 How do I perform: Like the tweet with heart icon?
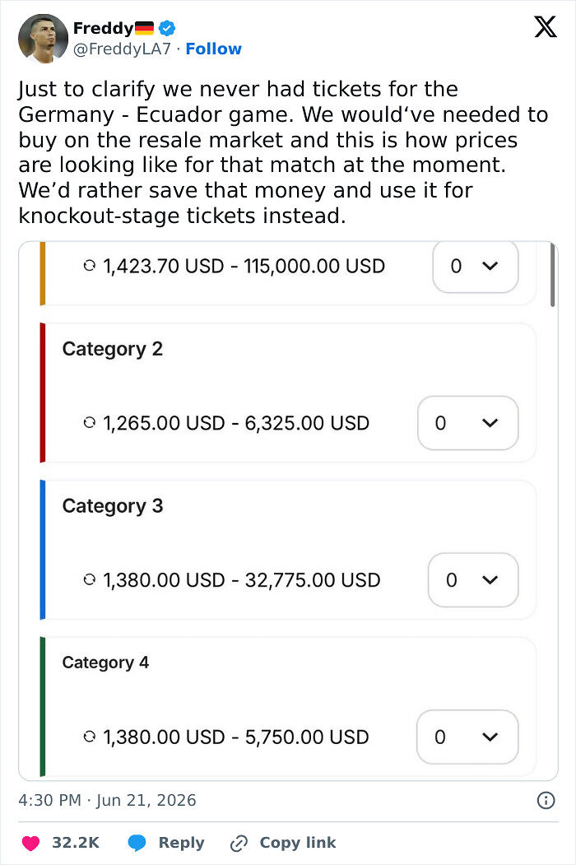tap(30, 843)
